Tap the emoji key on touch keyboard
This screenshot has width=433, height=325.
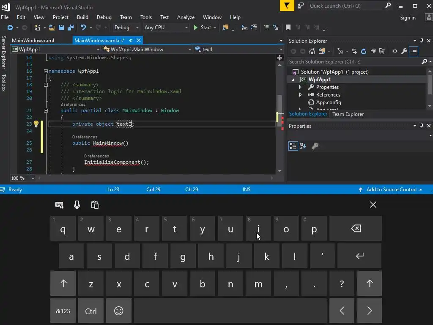(119, 311)
